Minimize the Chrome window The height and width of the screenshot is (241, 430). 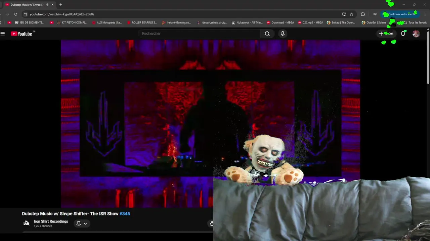pos(404,5)
